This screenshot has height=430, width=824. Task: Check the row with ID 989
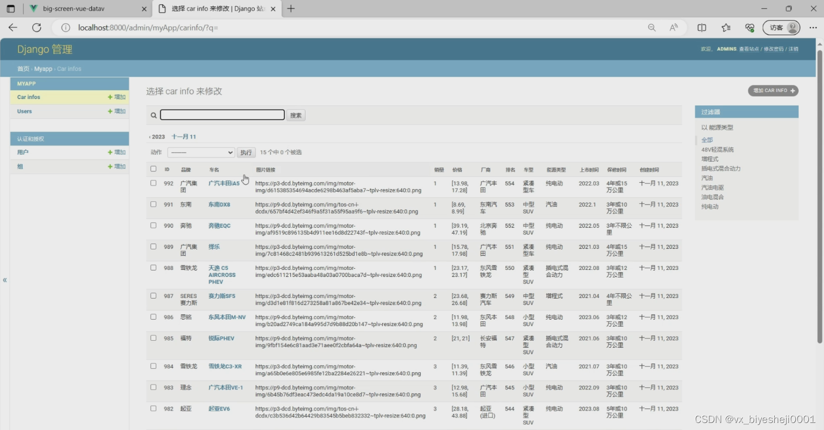click(154, 246)
